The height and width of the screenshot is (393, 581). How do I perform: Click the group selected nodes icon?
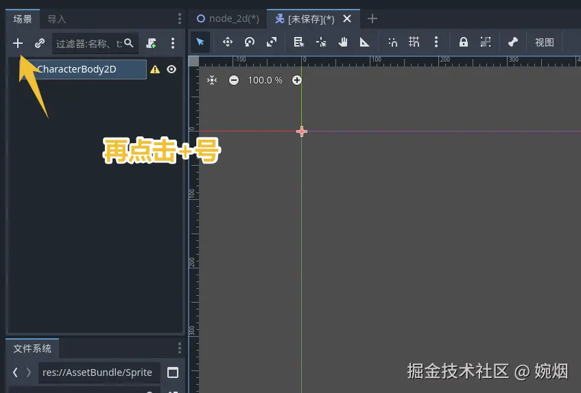point(486,42)
